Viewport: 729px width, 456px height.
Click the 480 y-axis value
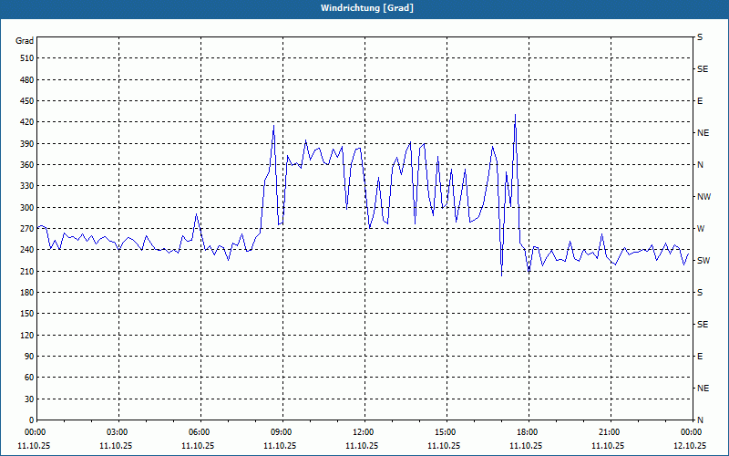tap(27, 79)
